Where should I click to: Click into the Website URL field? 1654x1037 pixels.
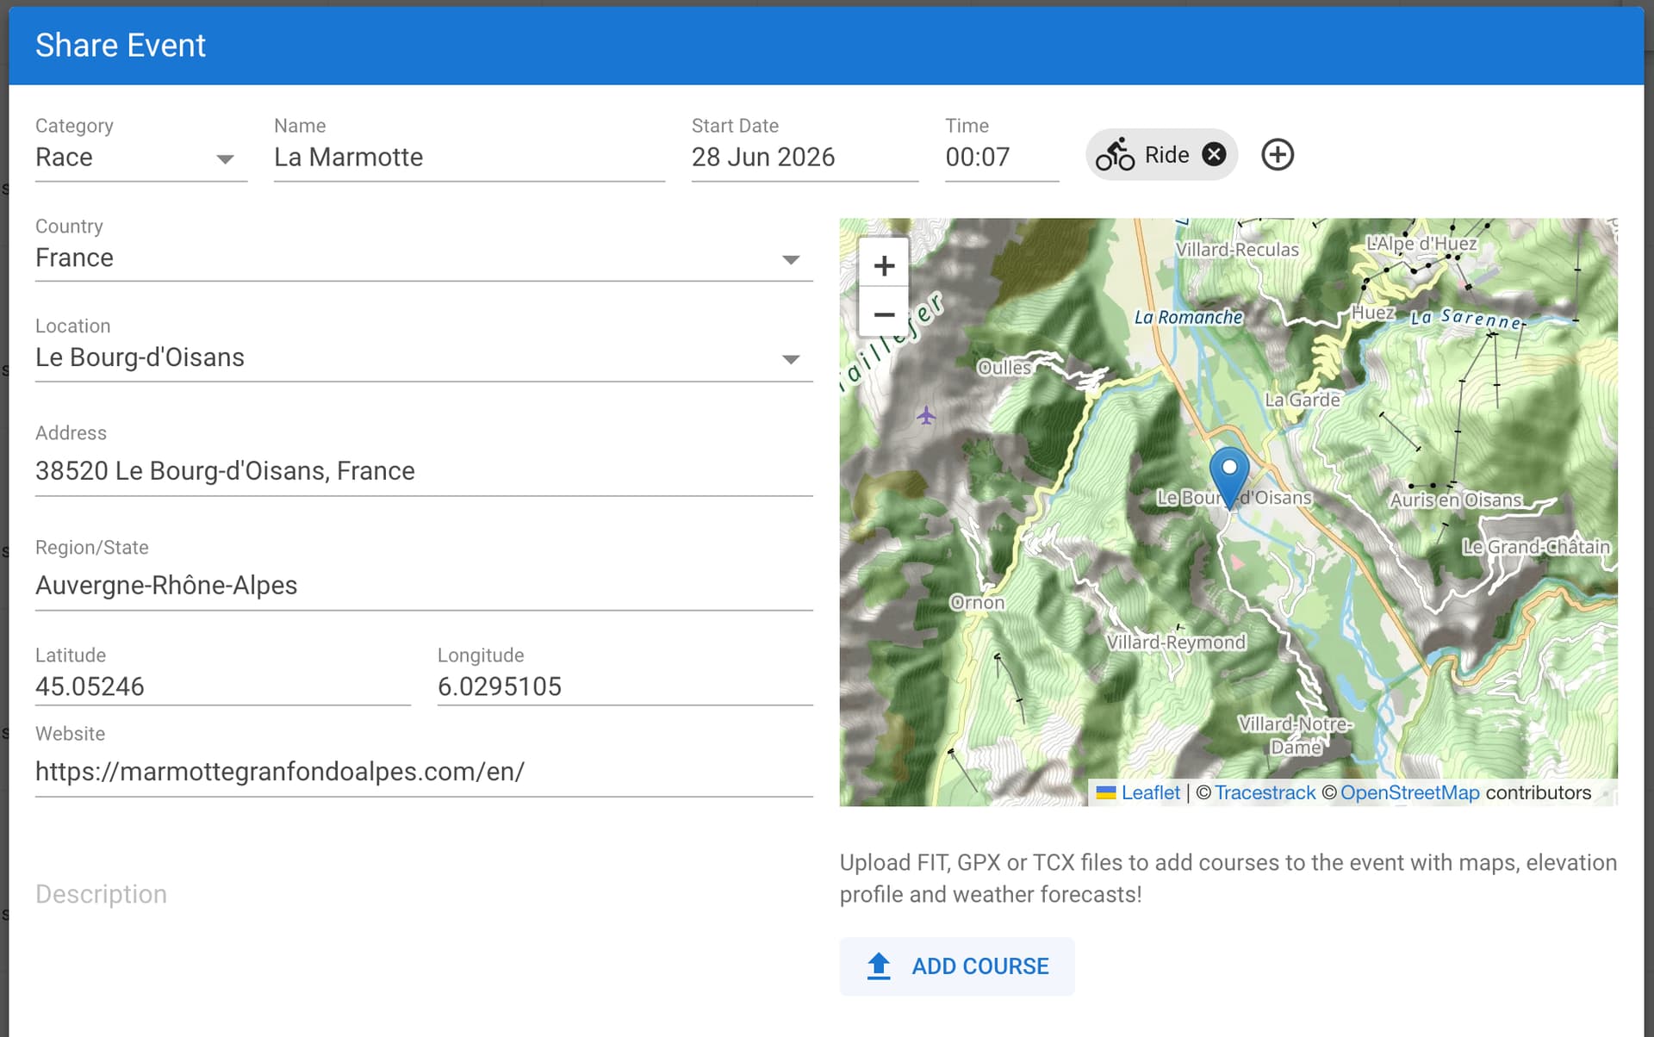423,772
